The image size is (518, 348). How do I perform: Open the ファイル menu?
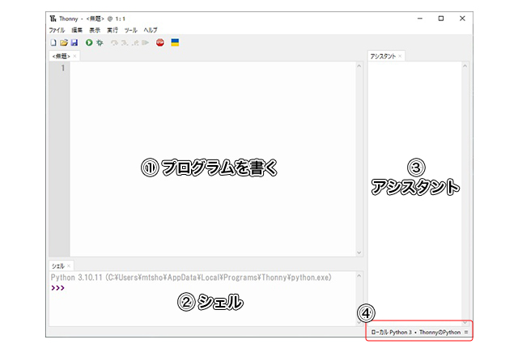[57, 30]
